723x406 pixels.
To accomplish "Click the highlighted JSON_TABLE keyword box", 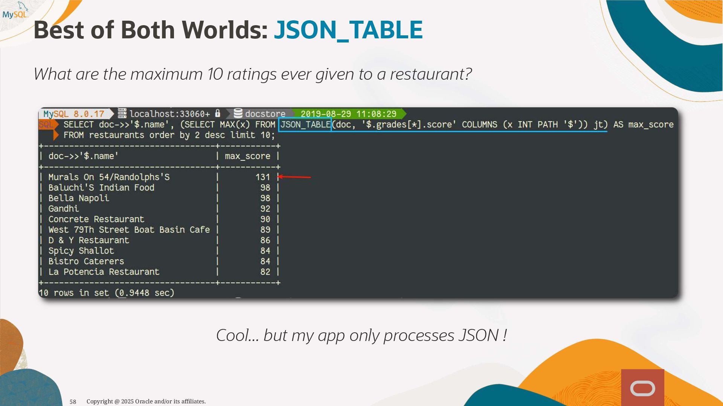I will click(305, 124).
